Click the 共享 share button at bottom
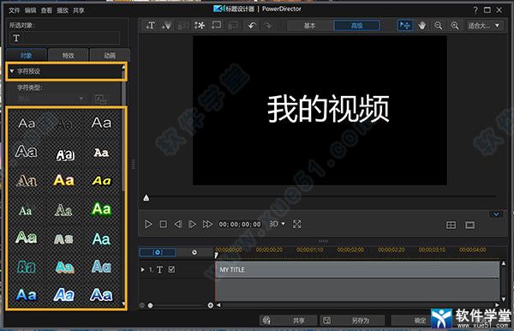The width and height of the screenshot is (514, 331). (x=289, y=321)
